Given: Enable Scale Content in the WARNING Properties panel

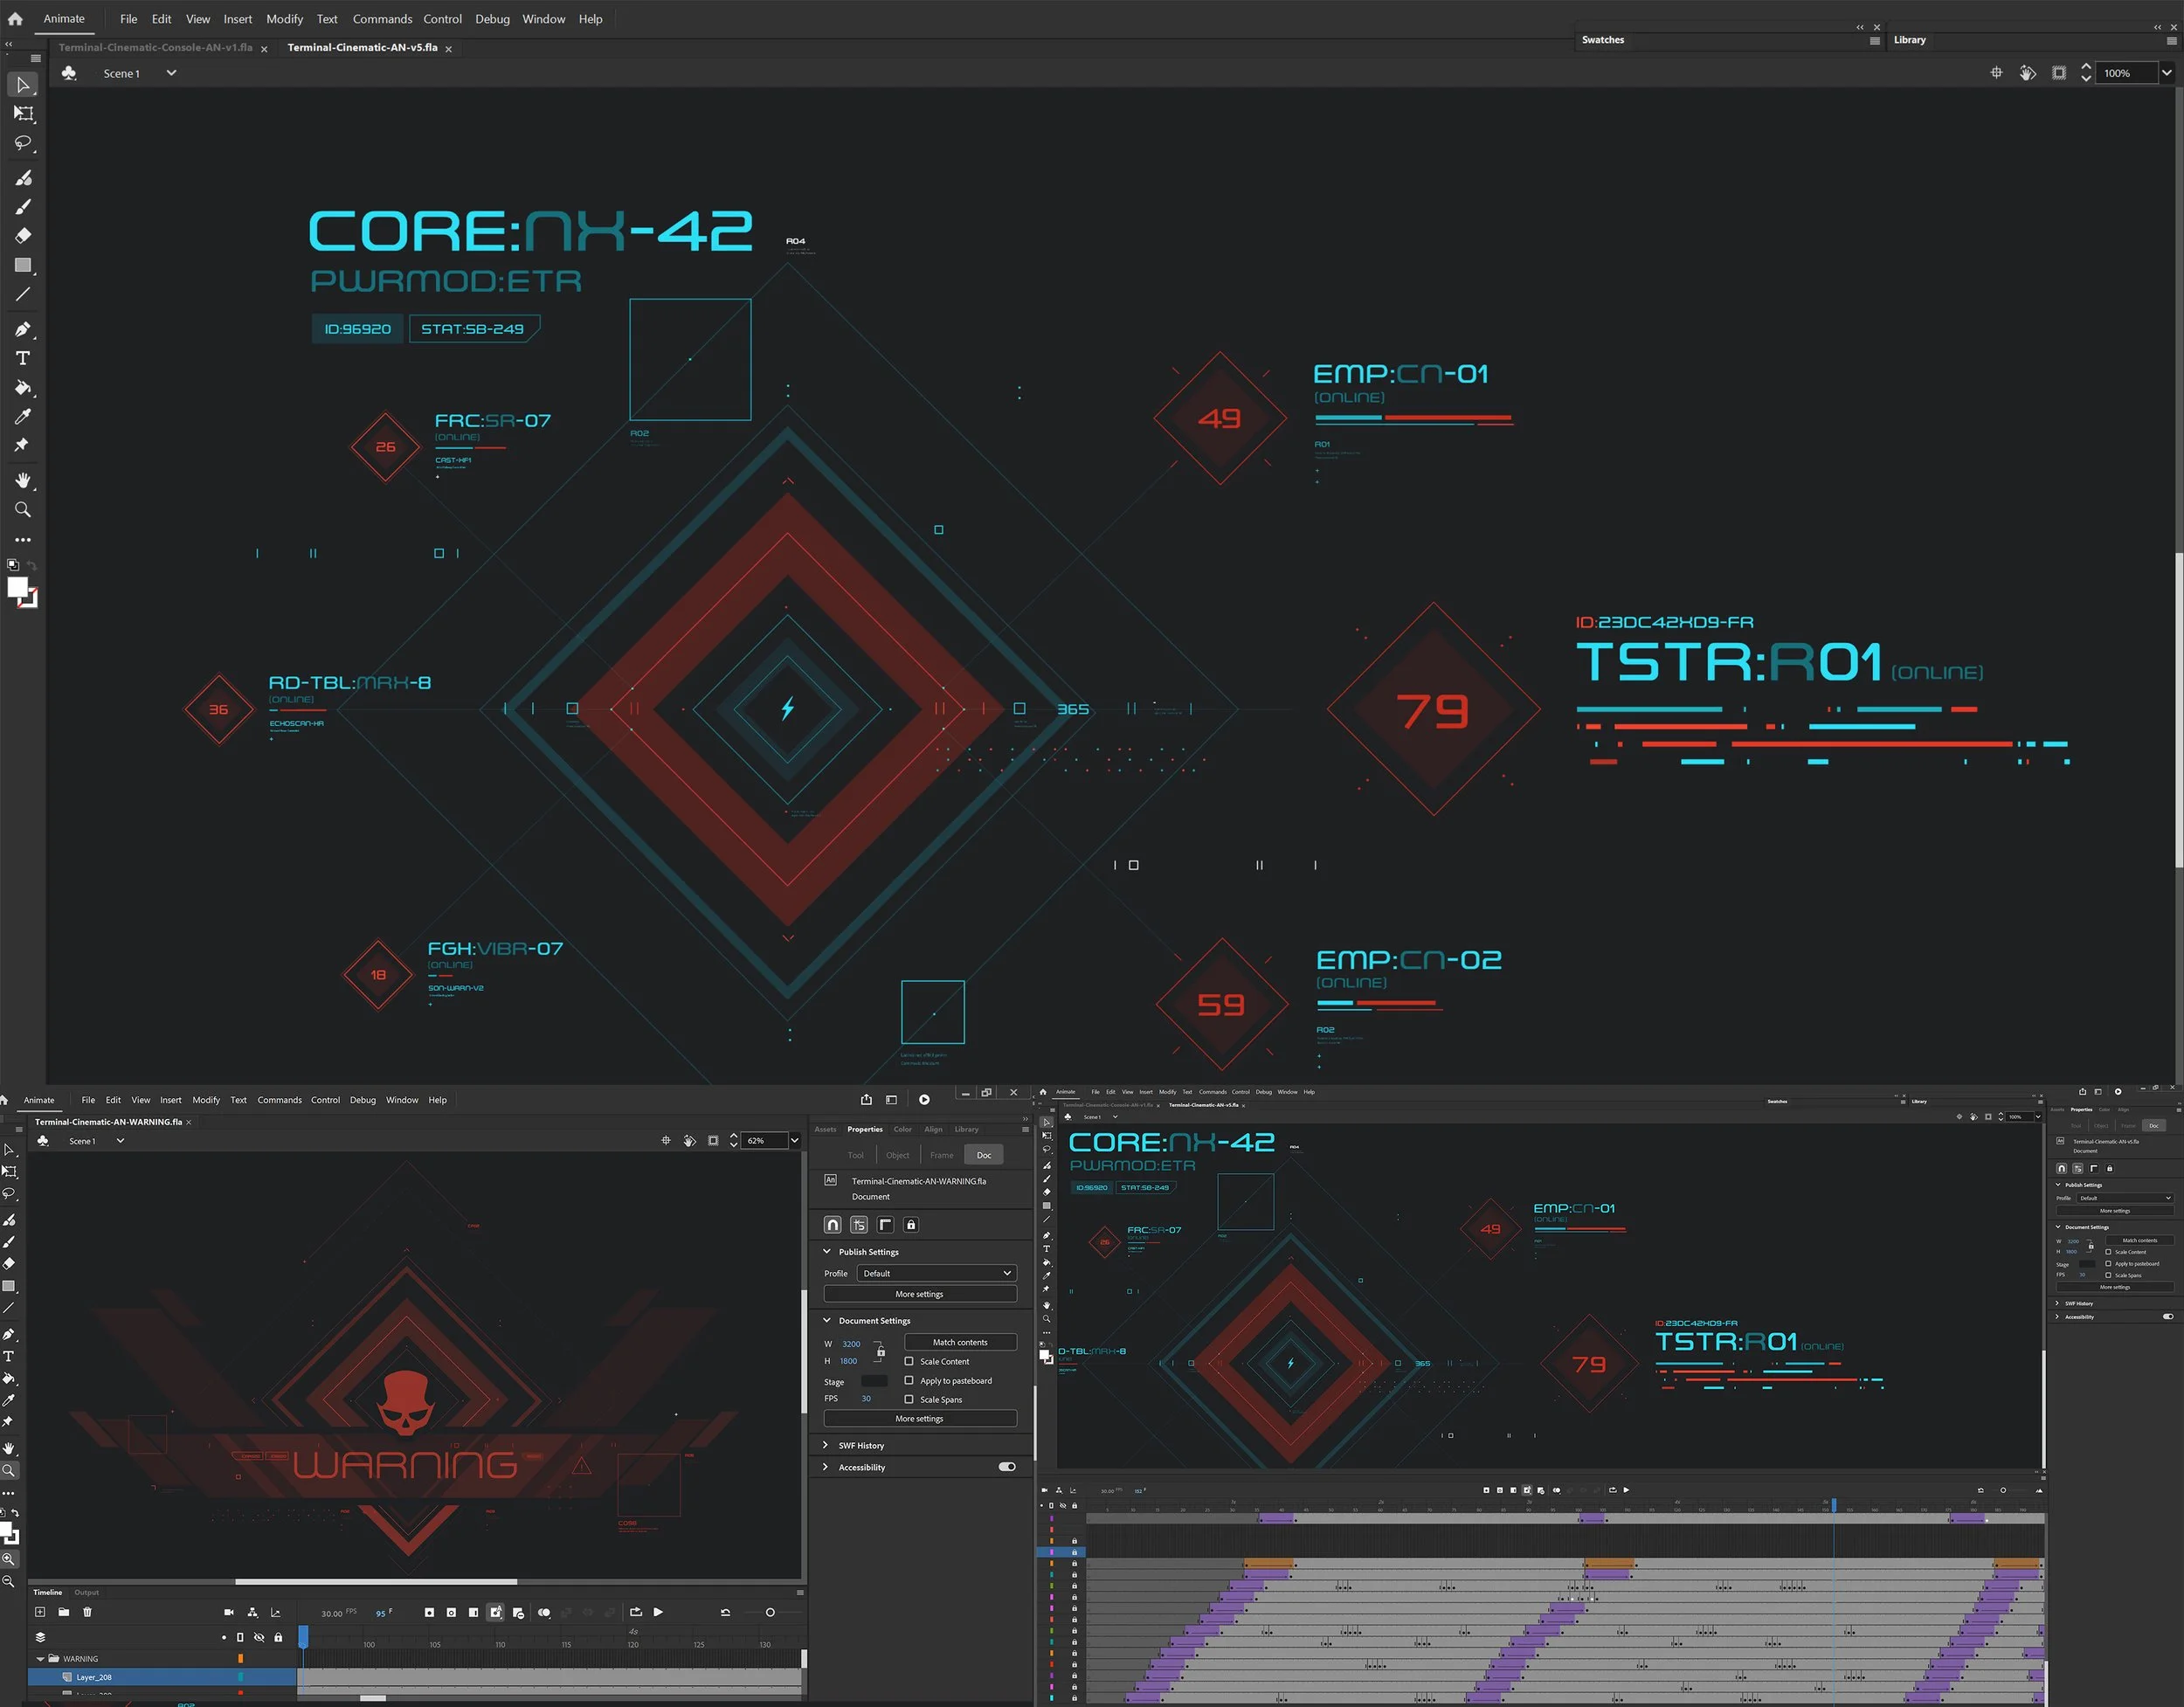Looking at the screenshot, I should (909, 1361).
